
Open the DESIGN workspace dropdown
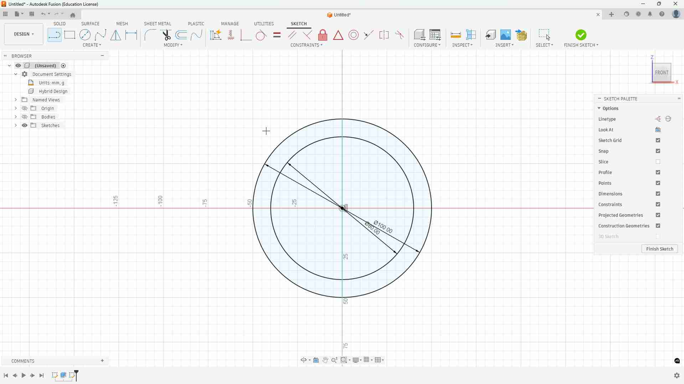point(24,34)
